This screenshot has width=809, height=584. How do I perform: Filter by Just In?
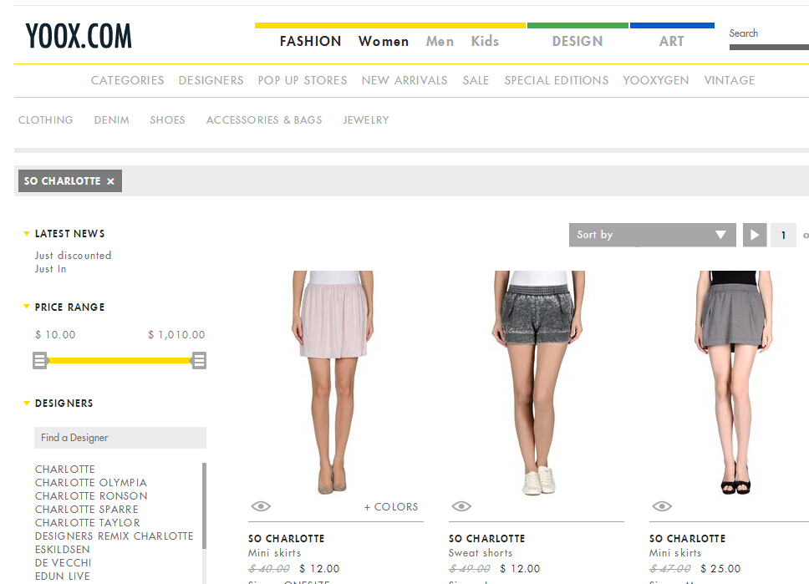50,269
